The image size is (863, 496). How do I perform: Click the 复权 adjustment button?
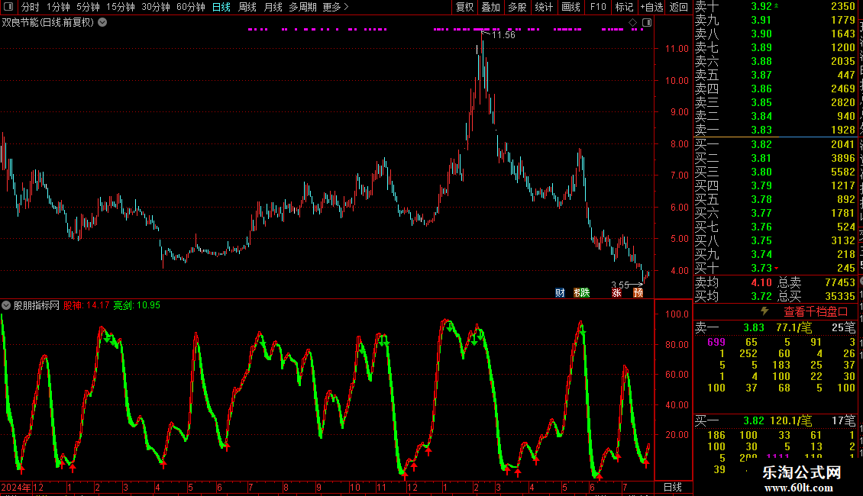coord(464,7)
